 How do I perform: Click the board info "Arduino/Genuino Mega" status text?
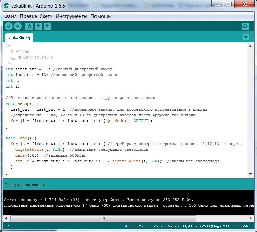[186, 226]
